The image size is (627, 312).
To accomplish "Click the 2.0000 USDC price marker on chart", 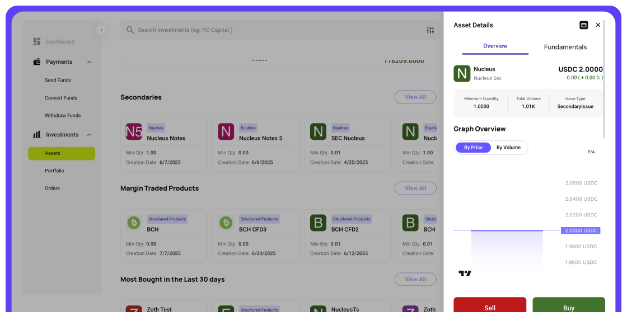I will pos(581,230).
